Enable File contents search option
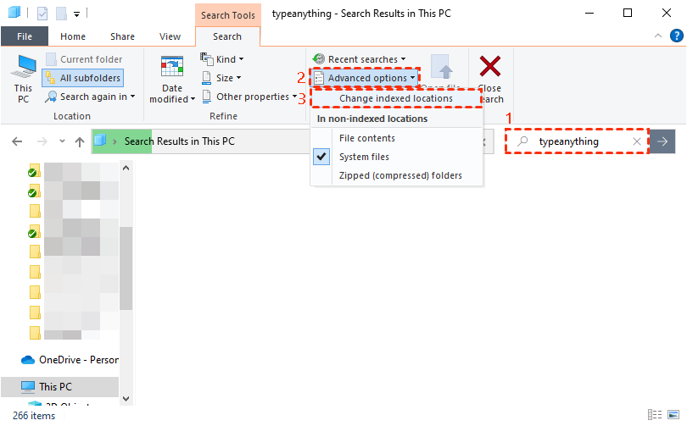The height and width of the screenshot is (426, 687). (366, 138)
